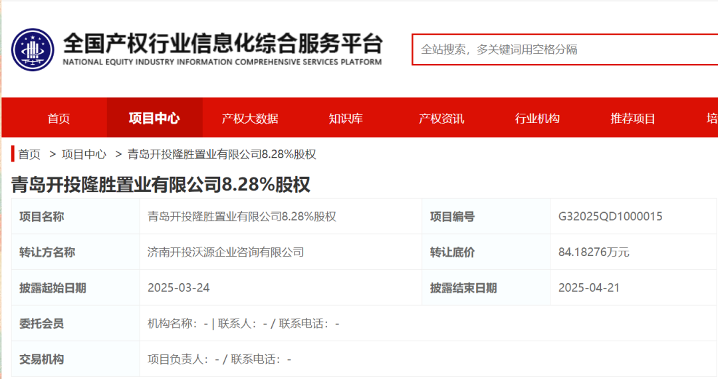Open the 首页 navigation tab
Viewport: 718px width, 379px height.
(x=59, y=118)
